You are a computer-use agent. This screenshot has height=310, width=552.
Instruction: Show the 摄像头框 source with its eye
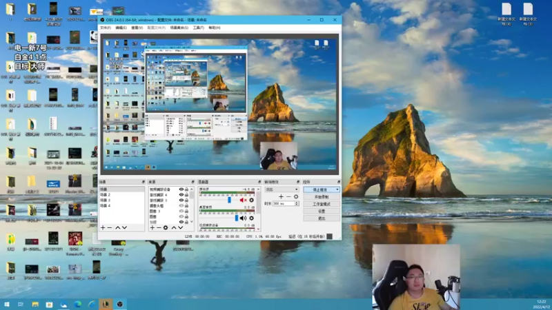(x=181, y=205)
